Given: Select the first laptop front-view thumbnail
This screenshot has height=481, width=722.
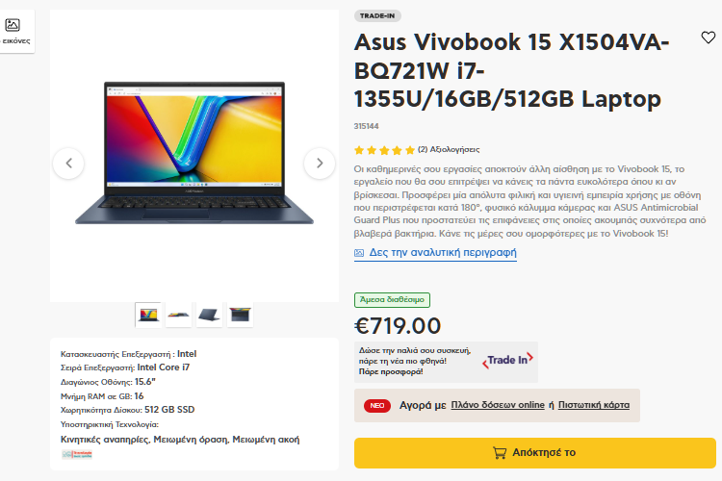Looking at the screenshot, I should point(148,315).
